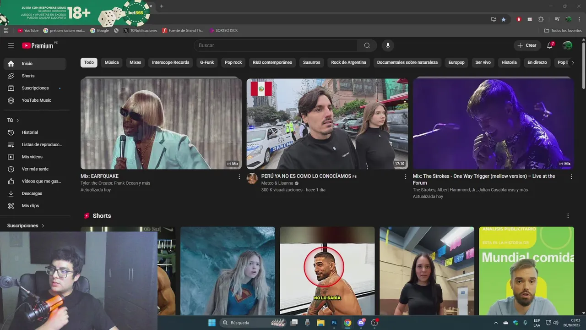
Task: Select the R&B contemporáneo chip
Action: coord(272,62)
